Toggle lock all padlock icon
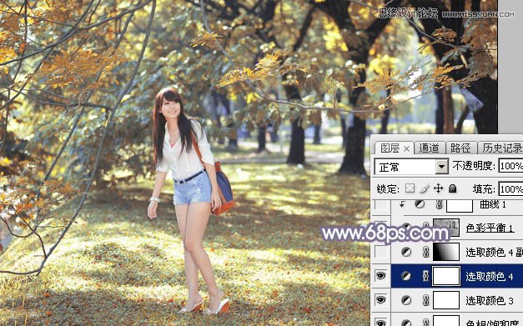The height and width of the screenshot is (326, 523). [452, 188]
